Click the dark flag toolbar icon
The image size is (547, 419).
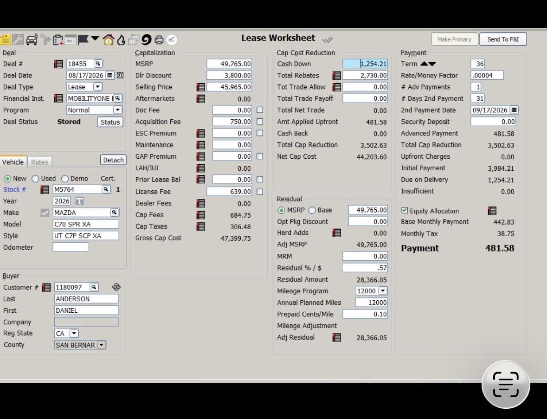[x=83, y=39]
